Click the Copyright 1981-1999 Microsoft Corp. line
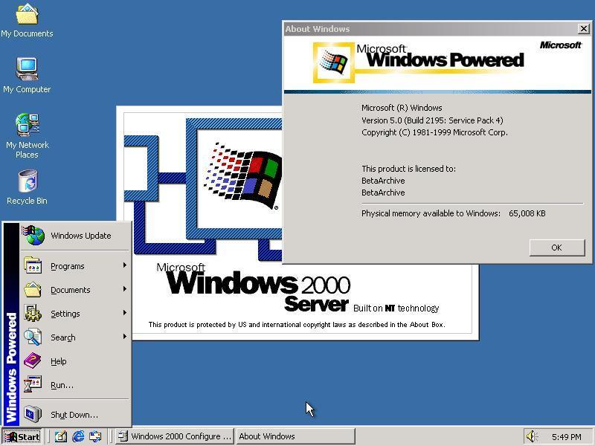 pos(434,132)
